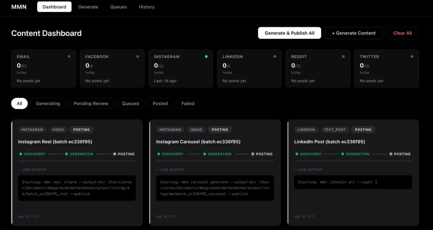Click 'Last: 1d ago' on Instagram card
The height and width of the screenshot is (230, 433).
click(x=165, y=81)
